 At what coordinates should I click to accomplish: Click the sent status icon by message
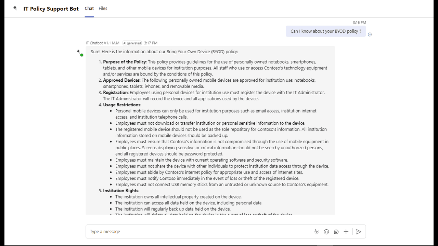[370, 35]
